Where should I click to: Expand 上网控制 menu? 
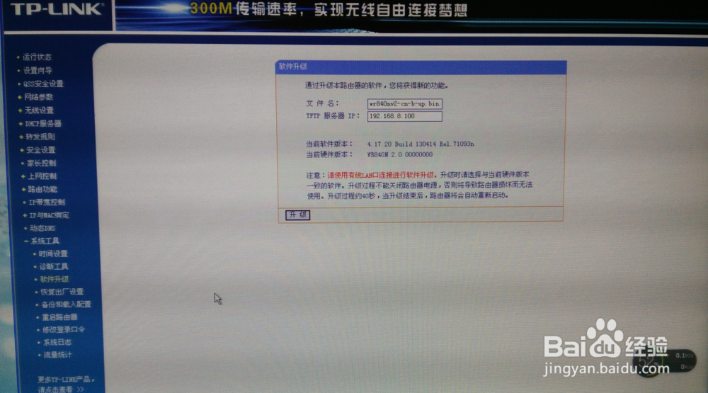pos(42,176)
